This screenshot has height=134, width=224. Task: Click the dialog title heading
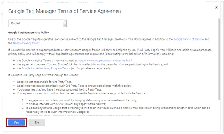click(65, 11)
